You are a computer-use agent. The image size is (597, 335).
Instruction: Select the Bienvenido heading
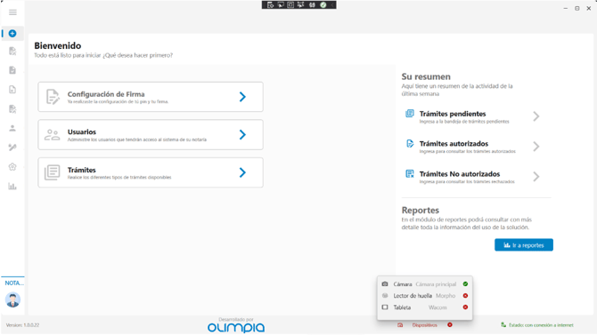tap(58, 45)
